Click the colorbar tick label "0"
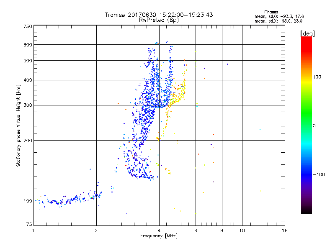 point(314,126)
